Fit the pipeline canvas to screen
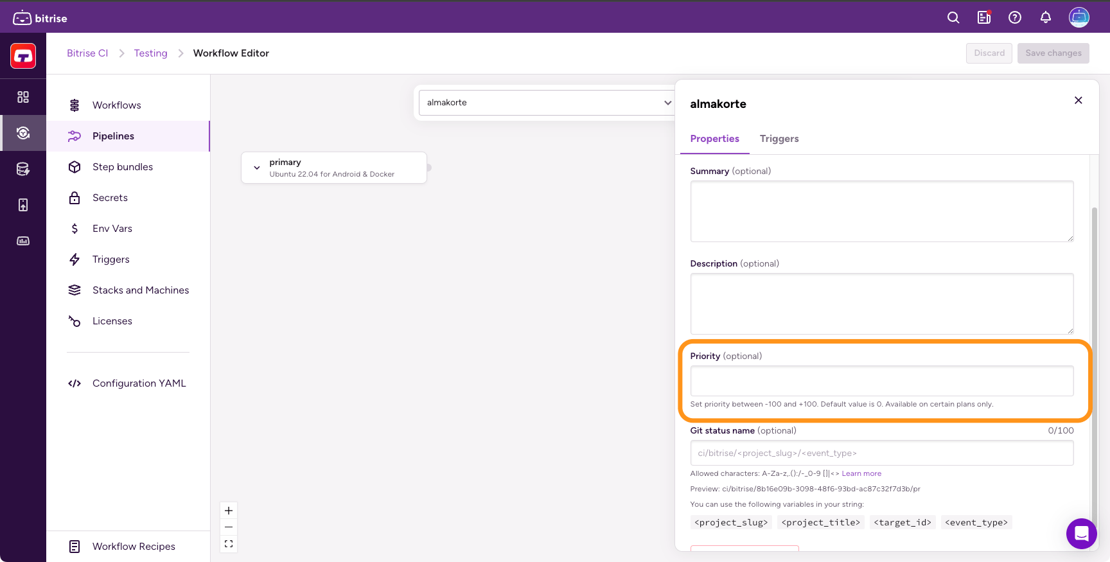Screen dimensions: 1110x562 point(229,544)
